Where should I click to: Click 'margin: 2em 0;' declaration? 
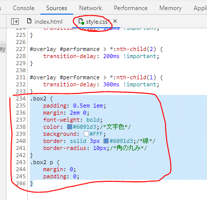point(66,113)
